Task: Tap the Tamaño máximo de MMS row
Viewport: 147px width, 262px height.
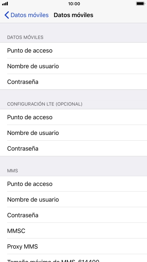Action: (73, 258)
